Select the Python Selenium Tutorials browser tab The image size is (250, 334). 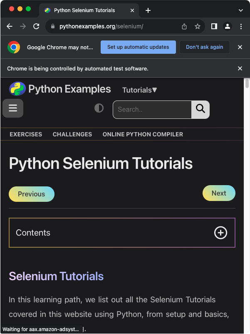pyautogui.click(x=89, y=10)
